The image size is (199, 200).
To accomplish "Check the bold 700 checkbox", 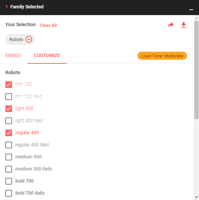I will point(9,181).
